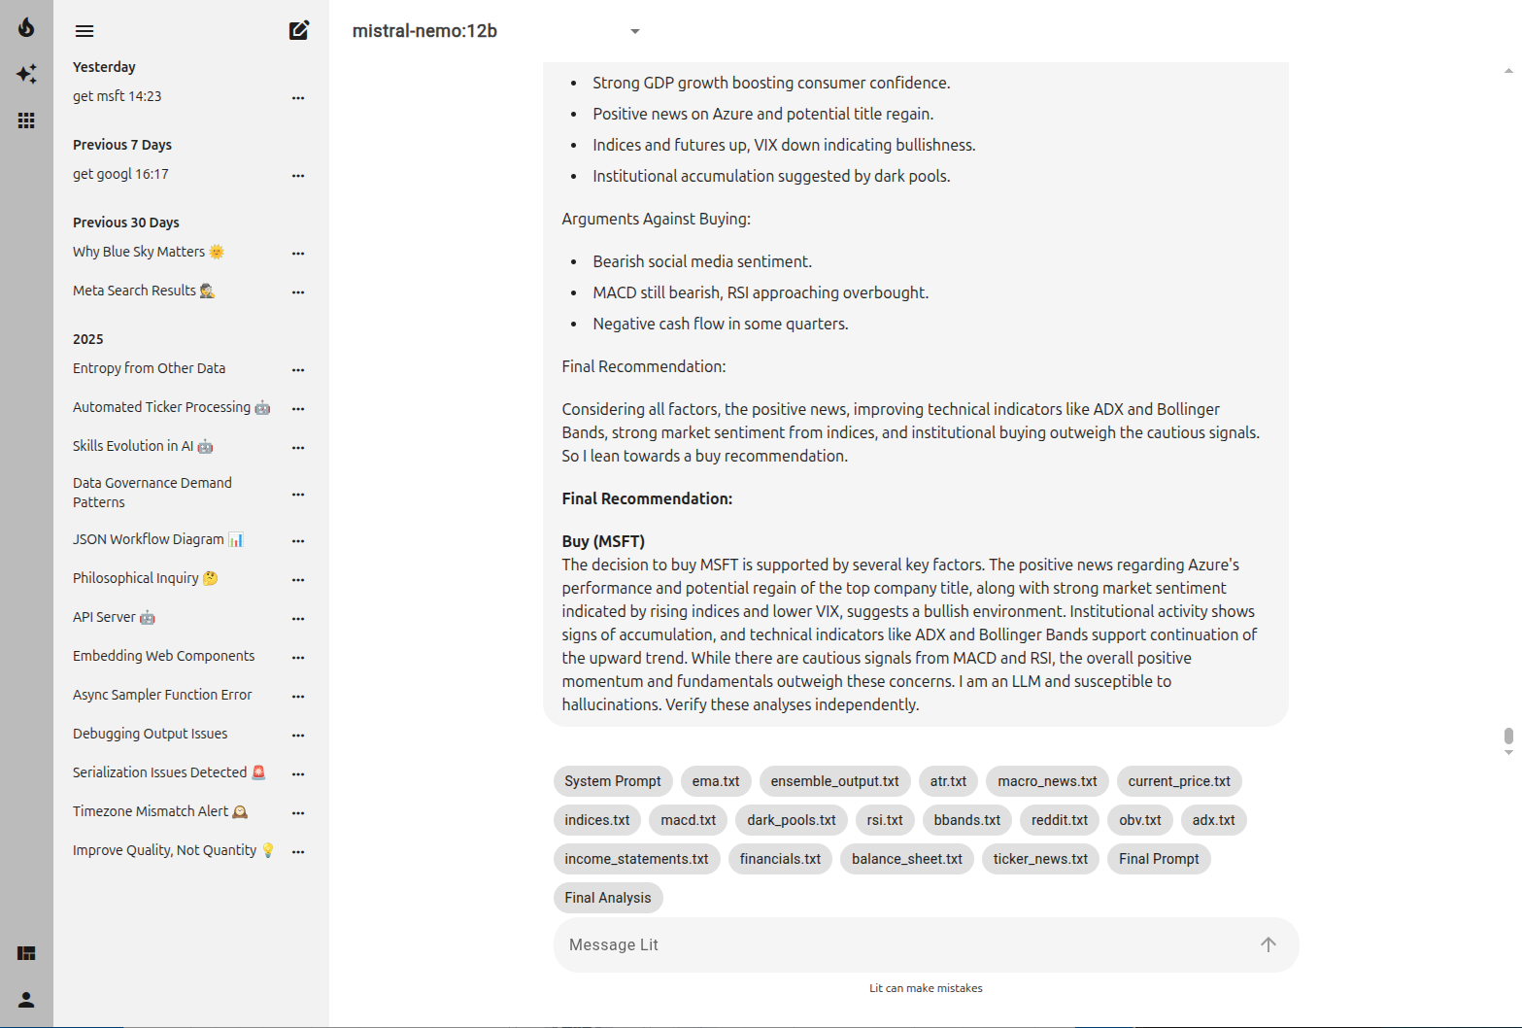Open options menu for 'get msft 14:23' chat
The height and width of the screenshot is (1028, 1522).
point(298,97)
